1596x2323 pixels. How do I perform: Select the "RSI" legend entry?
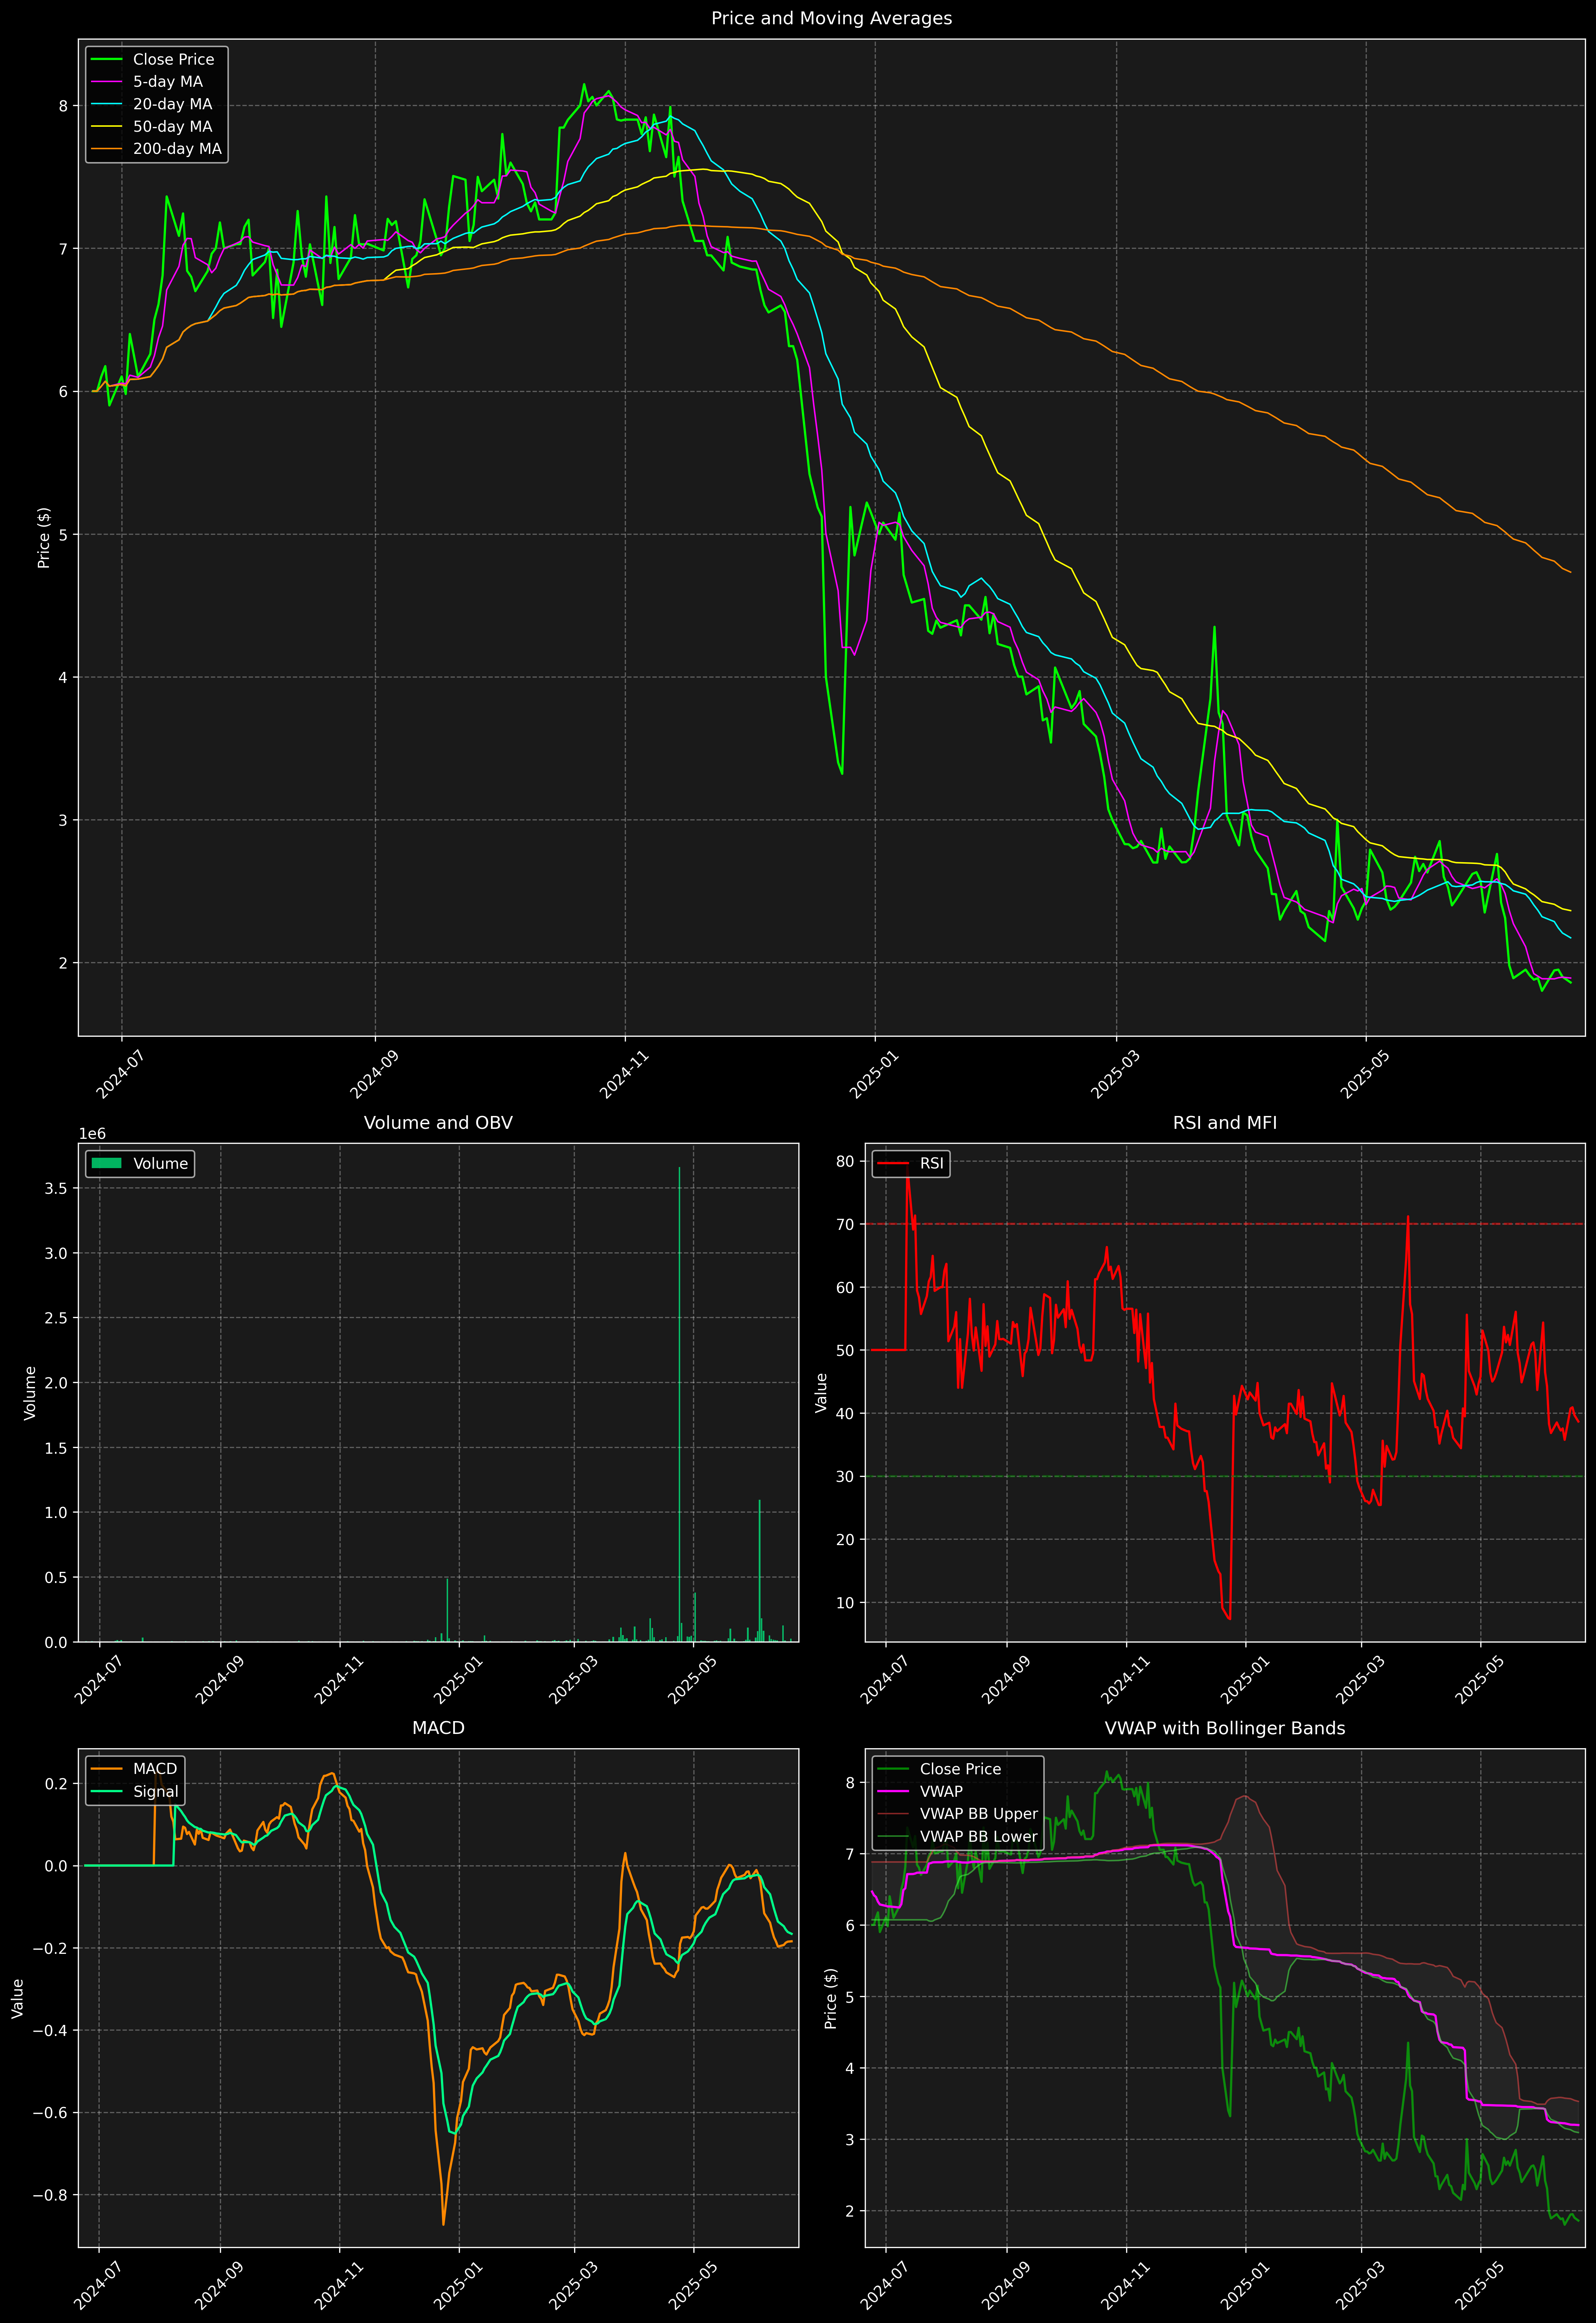click(x=910, y=1163)
